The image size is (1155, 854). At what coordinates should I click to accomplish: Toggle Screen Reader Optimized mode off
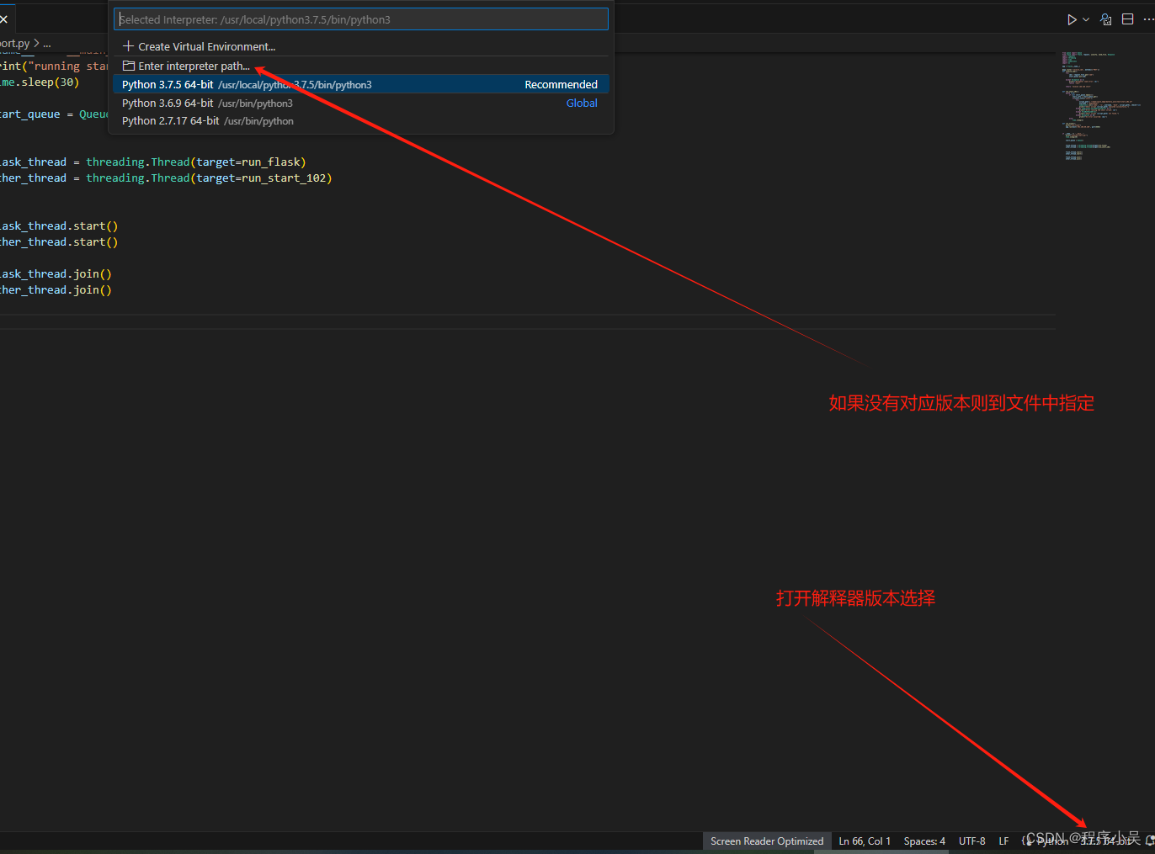766,840
